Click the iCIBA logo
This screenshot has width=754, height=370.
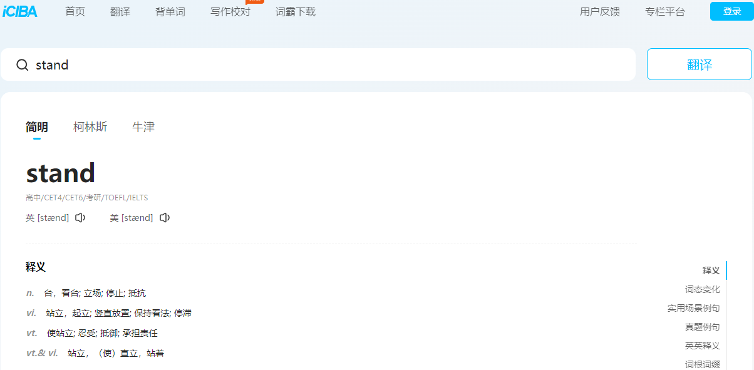coord(20,11)
